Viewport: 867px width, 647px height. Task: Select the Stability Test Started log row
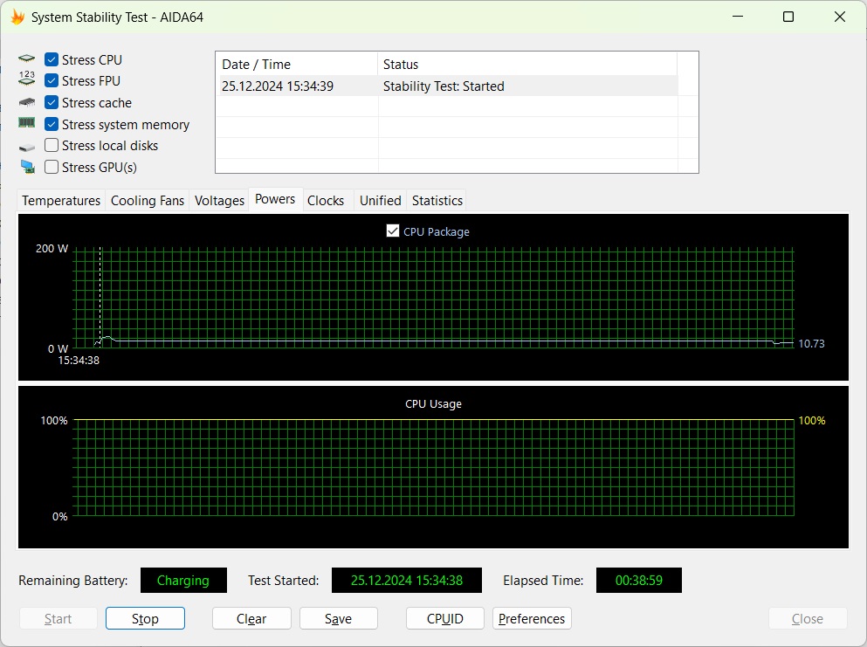449,86
